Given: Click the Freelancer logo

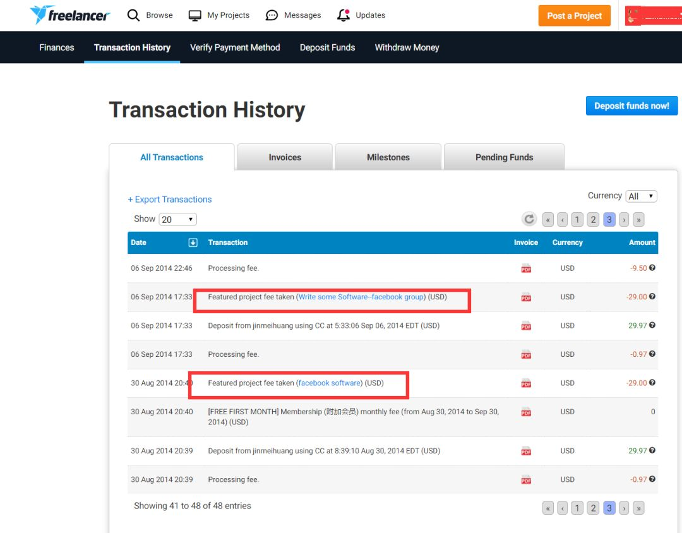Looking at the screenshot, I should (69, 15).
